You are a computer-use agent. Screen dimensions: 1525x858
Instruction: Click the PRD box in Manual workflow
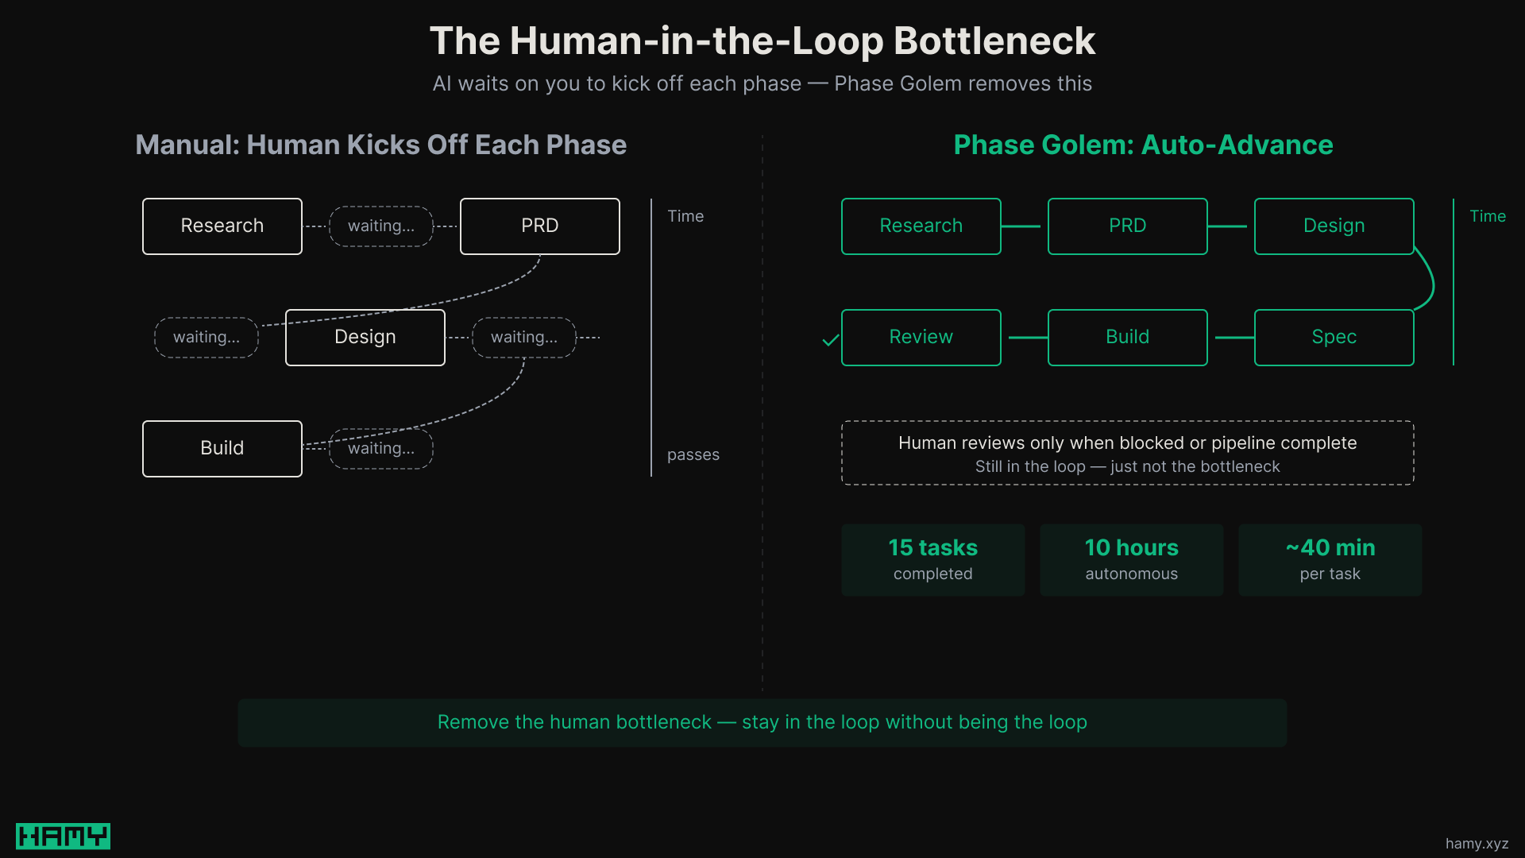(539, 226)
